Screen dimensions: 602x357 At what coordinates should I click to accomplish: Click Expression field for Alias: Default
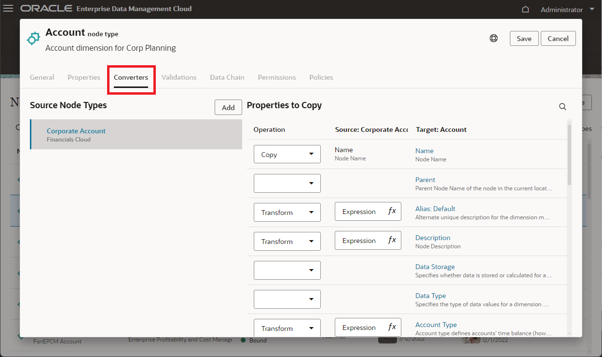368,212
